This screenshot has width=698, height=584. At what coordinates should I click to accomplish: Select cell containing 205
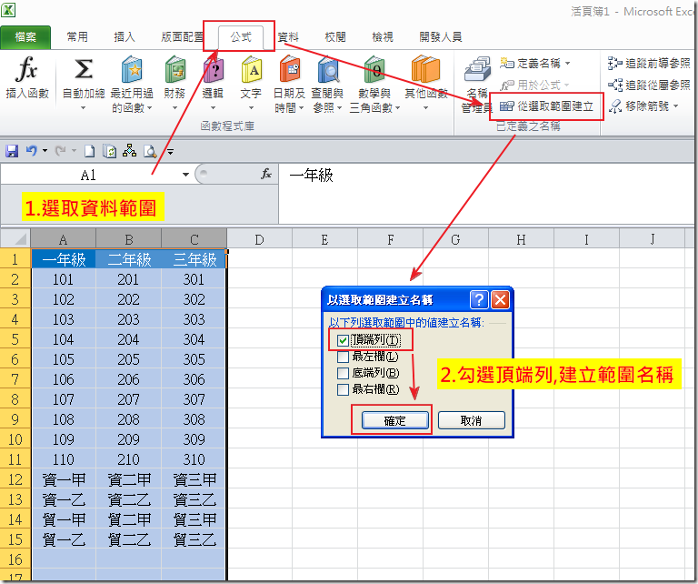tap(129, 359)
